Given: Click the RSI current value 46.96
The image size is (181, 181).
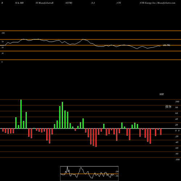Looking at the screenshot, I should [x=167, y=45].
